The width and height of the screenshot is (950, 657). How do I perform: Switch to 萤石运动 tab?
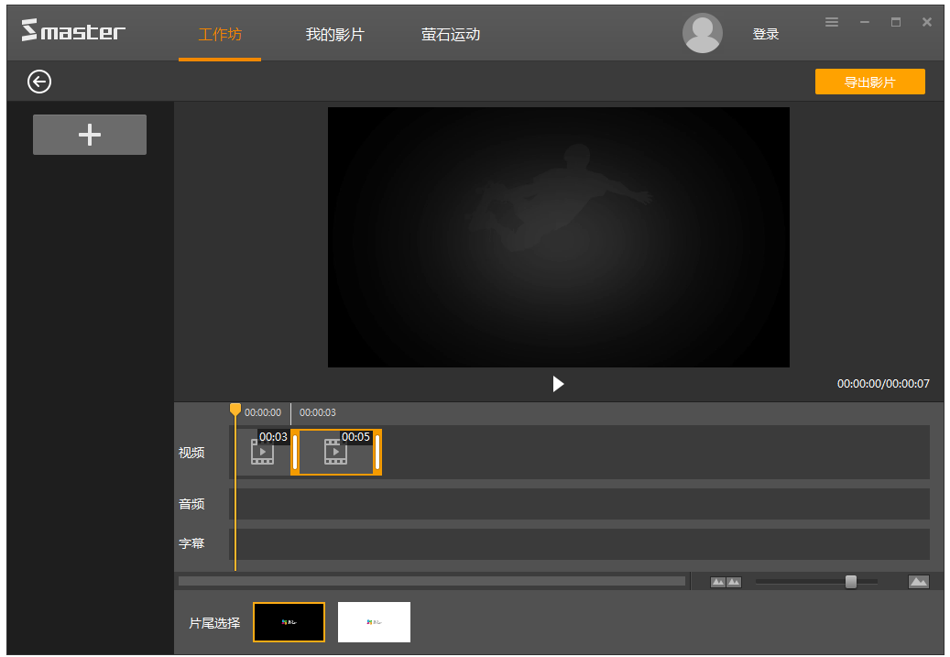pos(451,35)
